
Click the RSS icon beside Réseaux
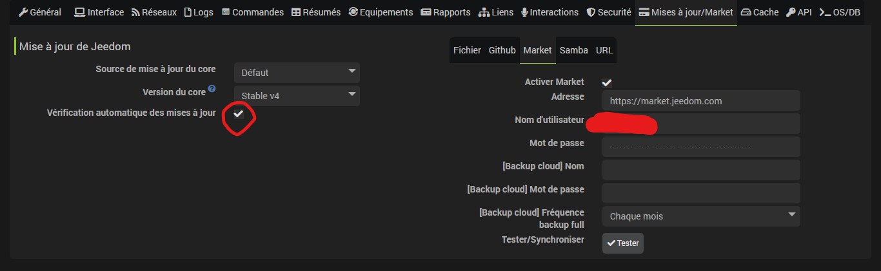(x=135, y=12)
